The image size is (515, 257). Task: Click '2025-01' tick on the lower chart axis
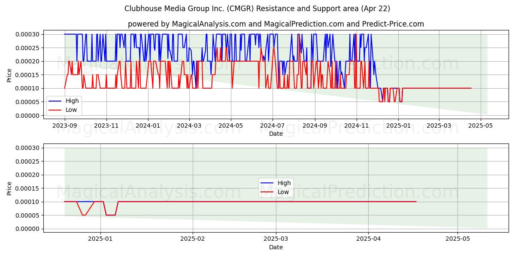[100, 239]
